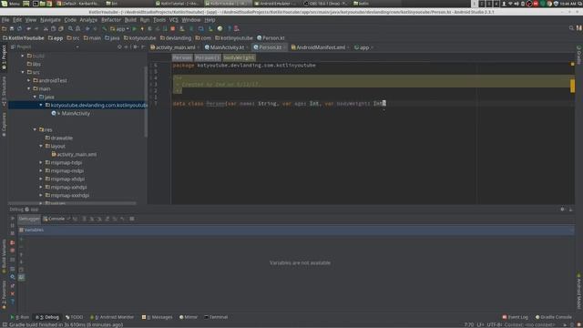Viewport: 583px width, 328px height.
Task: Toggle Mute Breakpoints in Debug panel
Action: (12, 251)
